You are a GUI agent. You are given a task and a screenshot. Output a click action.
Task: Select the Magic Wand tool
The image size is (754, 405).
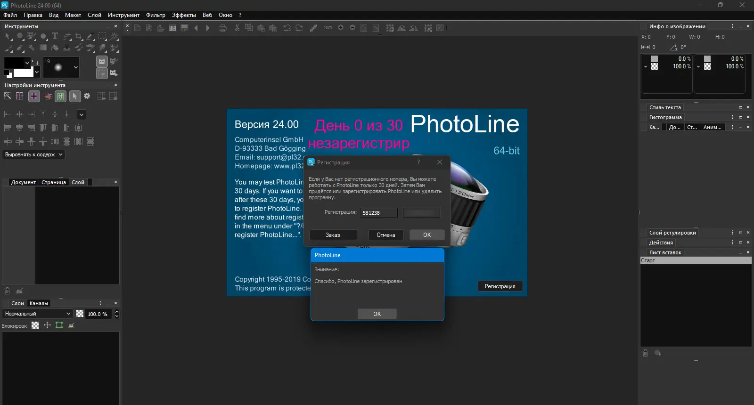click(114, 36)
